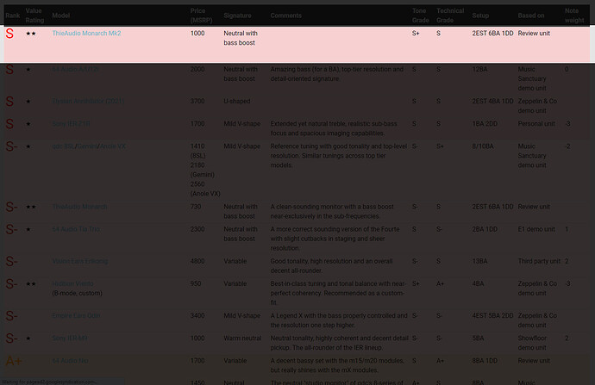Click the 950 price of Hidition Viento
The height and width of the screenshot is (385, 595).
tap(196, 284)
